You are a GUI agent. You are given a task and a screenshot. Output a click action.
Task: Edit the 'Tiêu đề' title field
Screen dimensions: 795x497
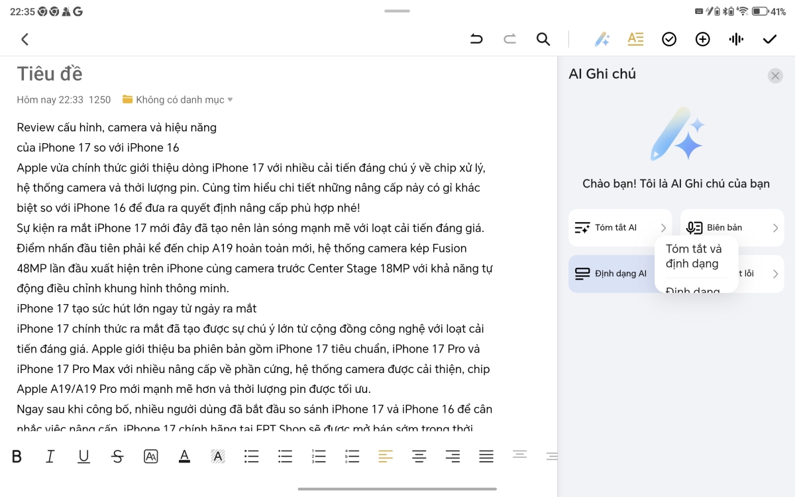click(50, 74)
